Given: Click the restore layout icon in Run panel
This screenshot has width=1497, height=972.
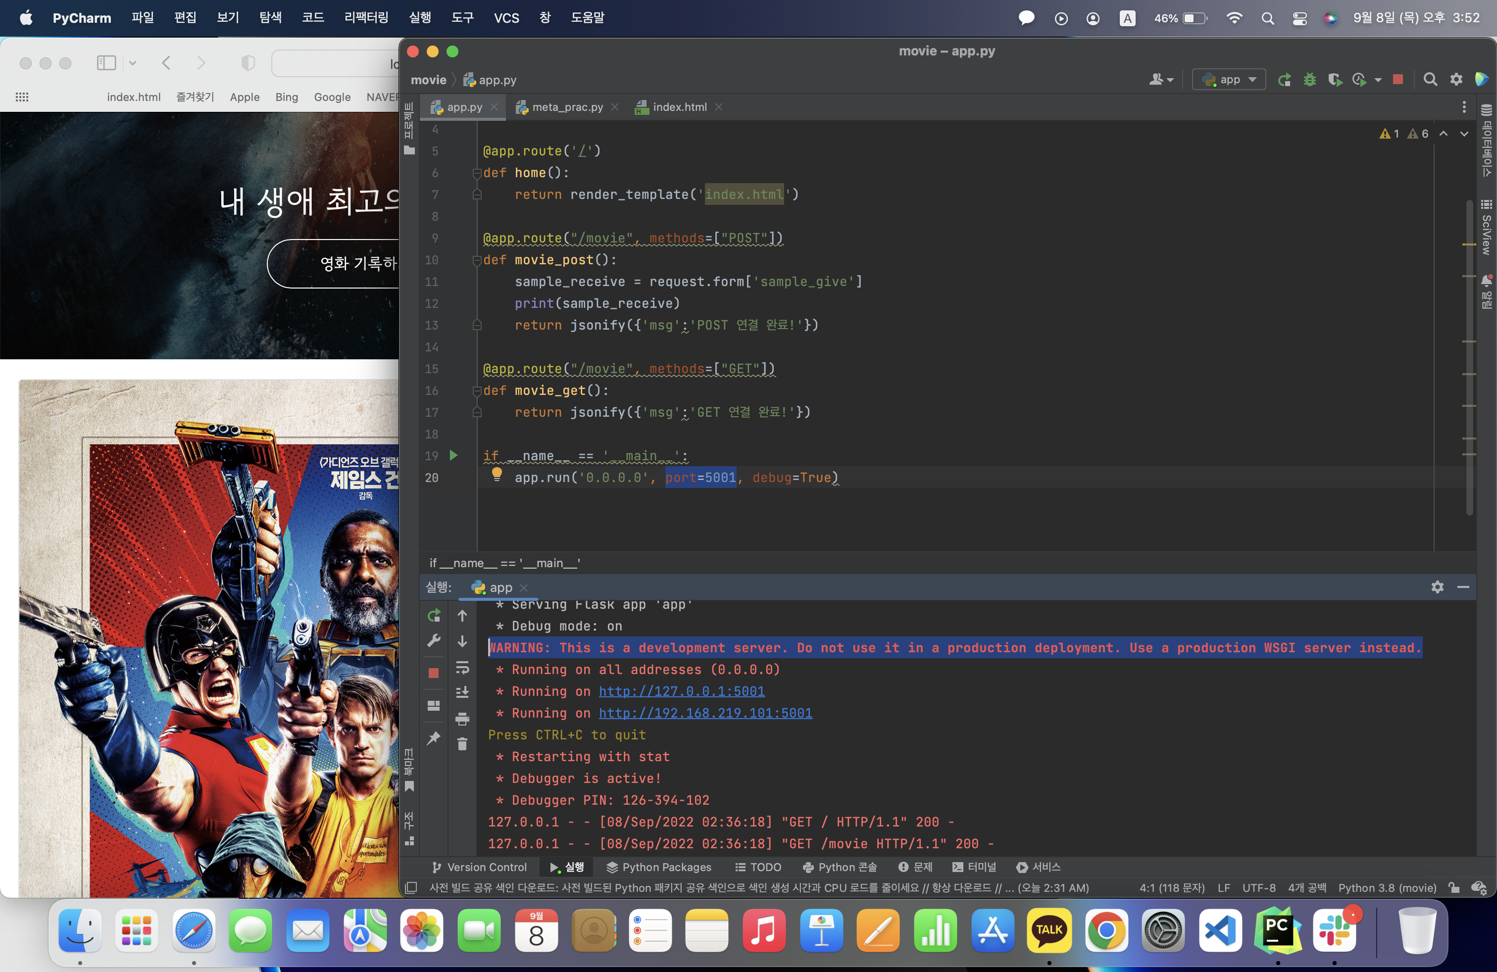Looking at the screenshot, I should pos(433,705).
